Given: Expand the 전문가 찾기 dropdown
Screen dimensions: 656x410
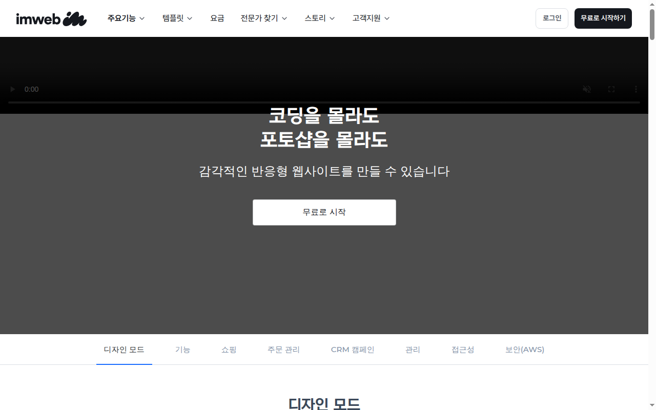Looking at the screenshot, I should [264, 18].
